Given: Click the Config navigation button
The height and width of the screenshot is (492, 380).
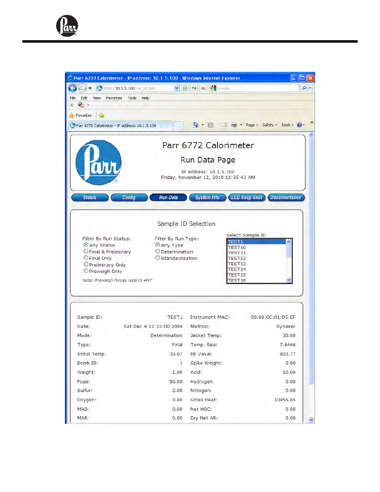Looking at the screenshot, I should point(129,198).
